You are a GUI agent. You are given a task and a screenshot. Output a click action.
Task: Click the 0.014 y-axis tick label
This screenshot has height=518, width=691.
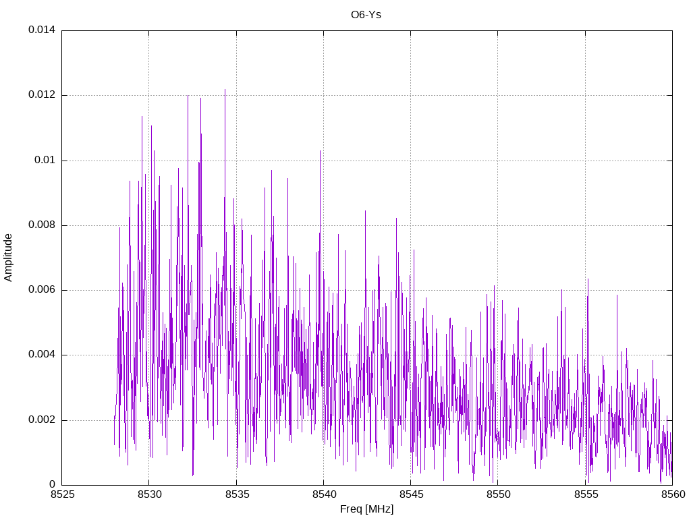click(42, 30)
